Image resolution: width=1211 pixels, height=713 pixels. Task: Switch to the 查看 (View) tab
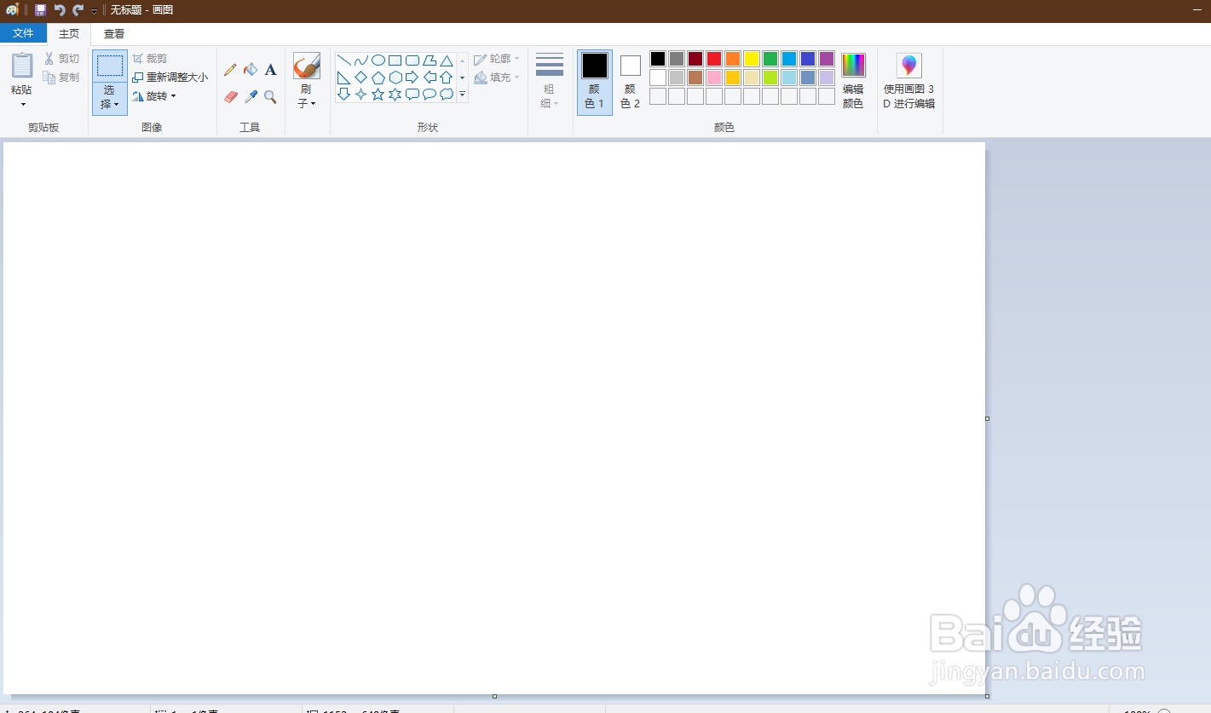point(114,34)
